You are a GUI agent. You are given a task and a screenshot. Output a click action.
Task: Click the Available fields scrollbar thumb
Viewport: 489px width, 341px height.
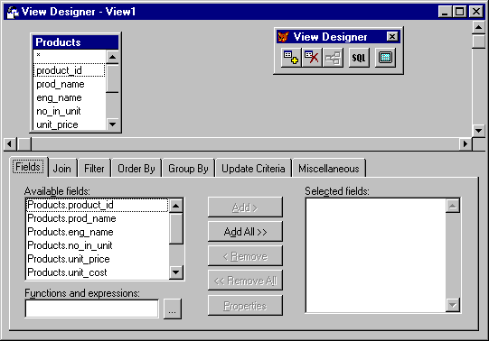tap(176, 228)
